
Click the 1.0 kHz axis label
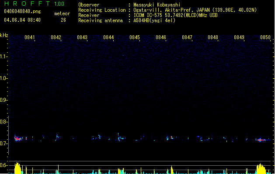click(x=3, y=78)
